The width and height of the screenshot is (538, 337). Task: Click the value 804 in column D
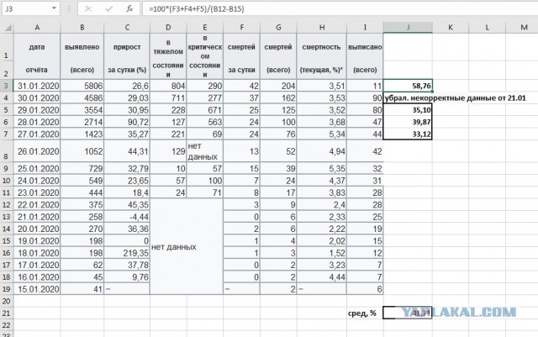point(168,86)
